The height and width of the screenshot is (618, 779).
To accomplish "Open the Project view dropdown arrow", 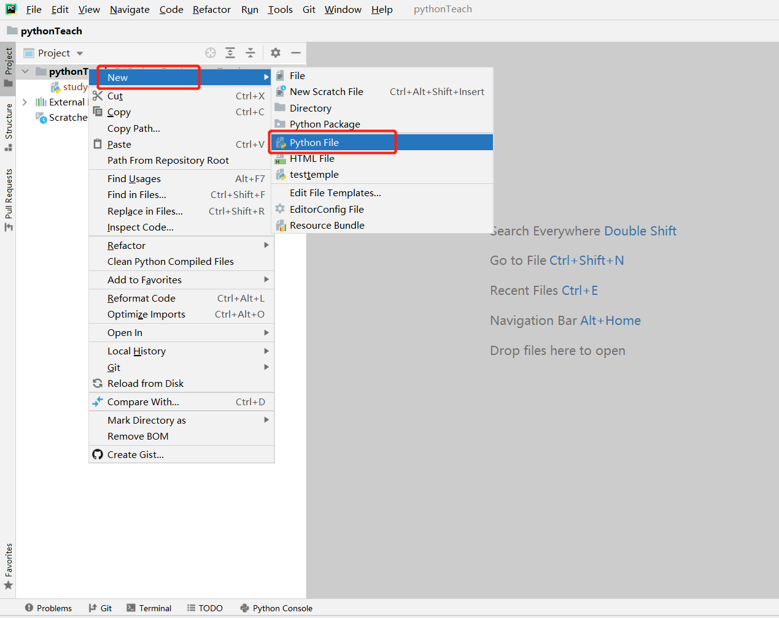I will click(x=80, y=53).
